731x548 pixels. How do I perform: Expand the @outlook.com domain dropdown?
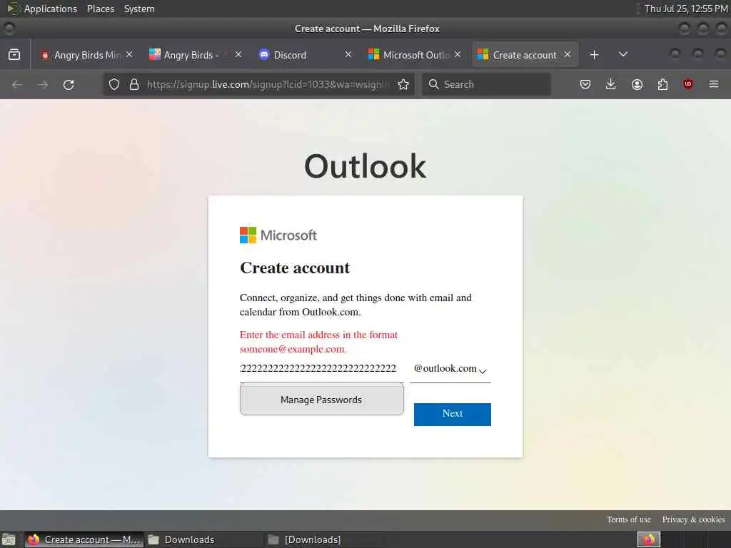point(450,369)
